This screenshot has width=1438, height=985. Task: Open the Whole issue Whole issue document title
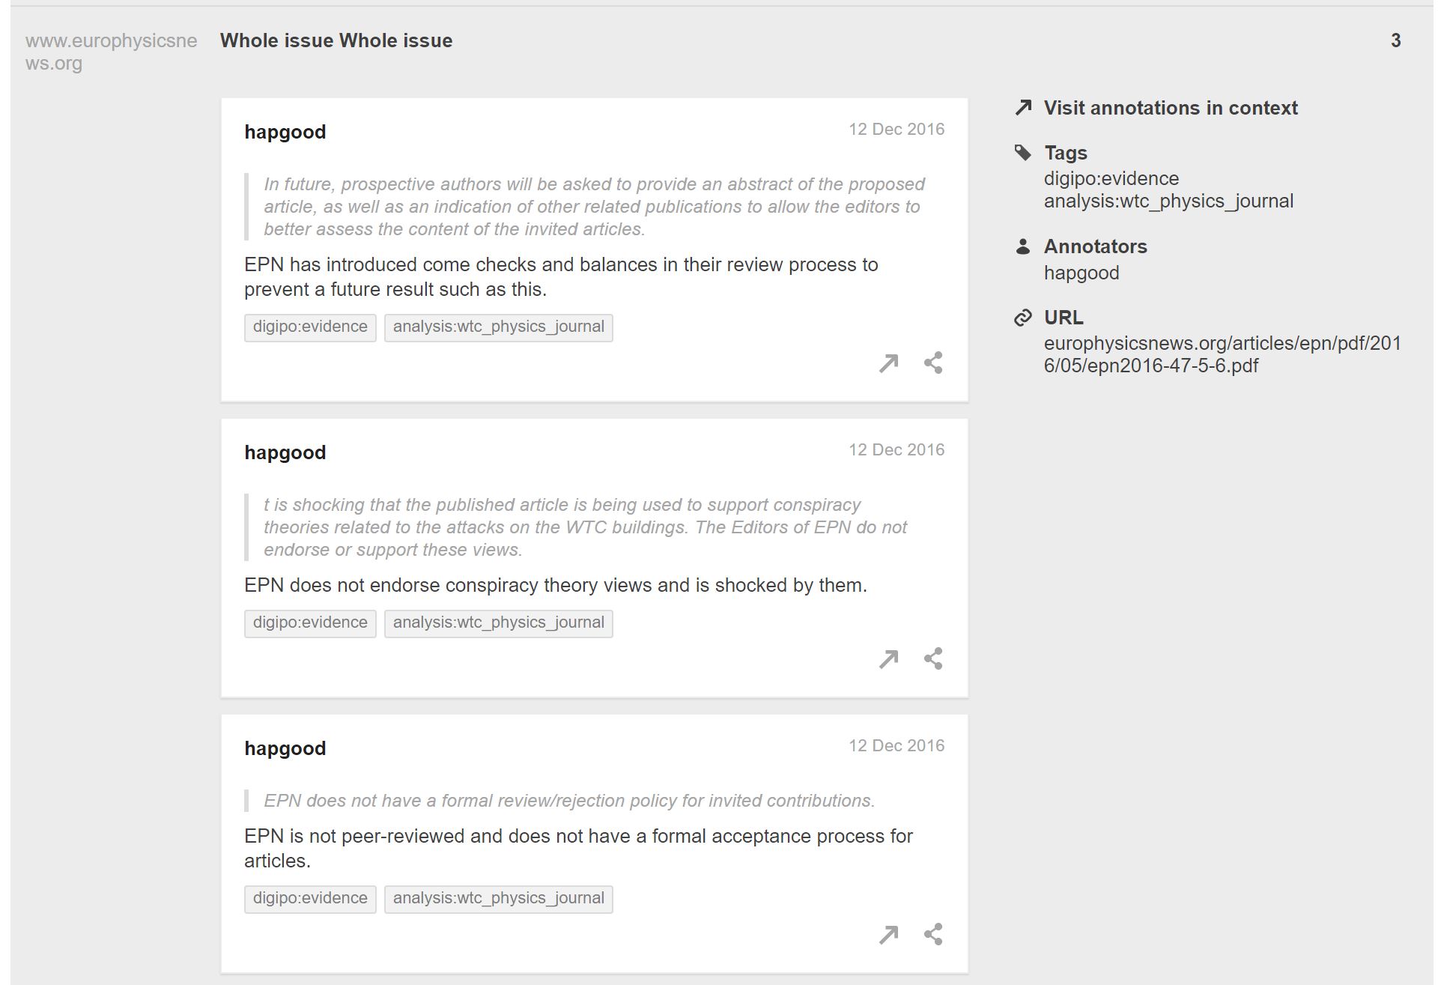pyautogui.click(x=336, y=41)
